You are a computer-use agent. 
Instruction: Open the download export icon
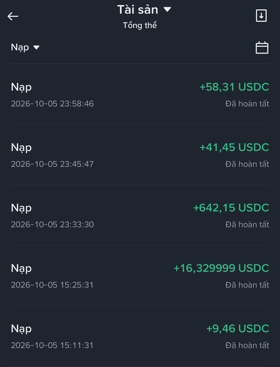point(261,16)
